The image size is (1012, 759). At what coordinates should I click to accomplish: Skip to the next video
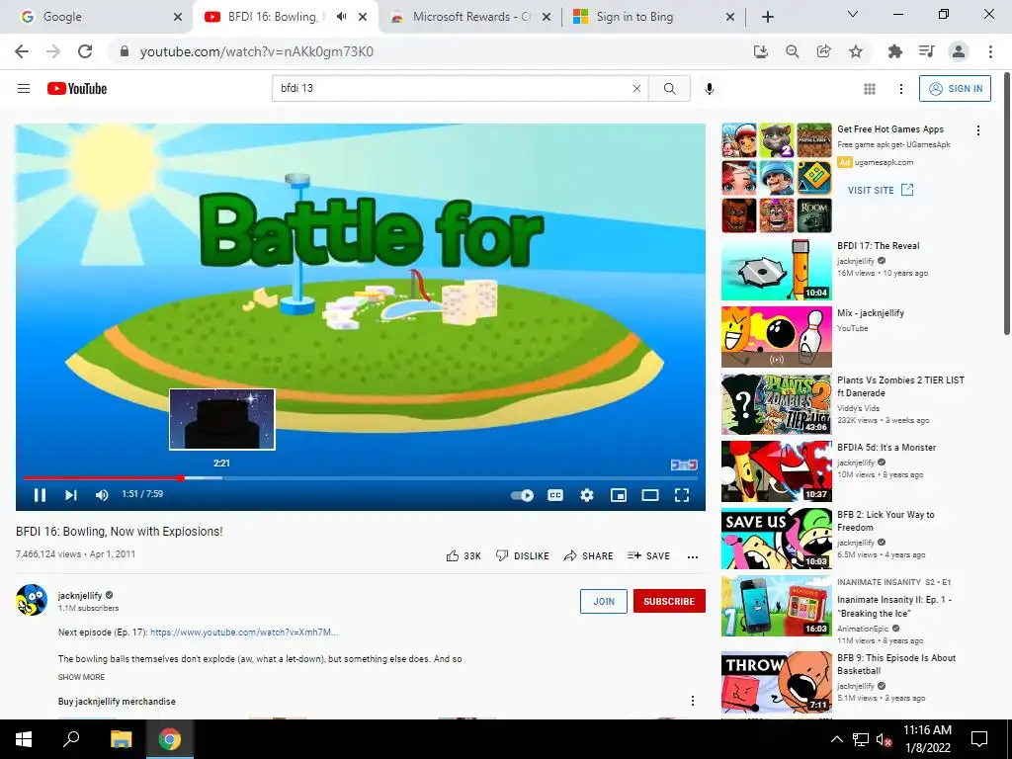71,495
